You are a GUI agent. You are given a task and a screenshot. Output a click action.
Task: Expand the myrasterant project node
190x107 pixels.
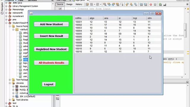(6, 16)
